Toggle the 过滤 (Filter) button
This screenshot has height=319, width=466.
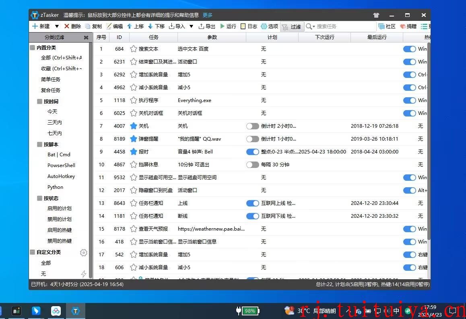292,27
